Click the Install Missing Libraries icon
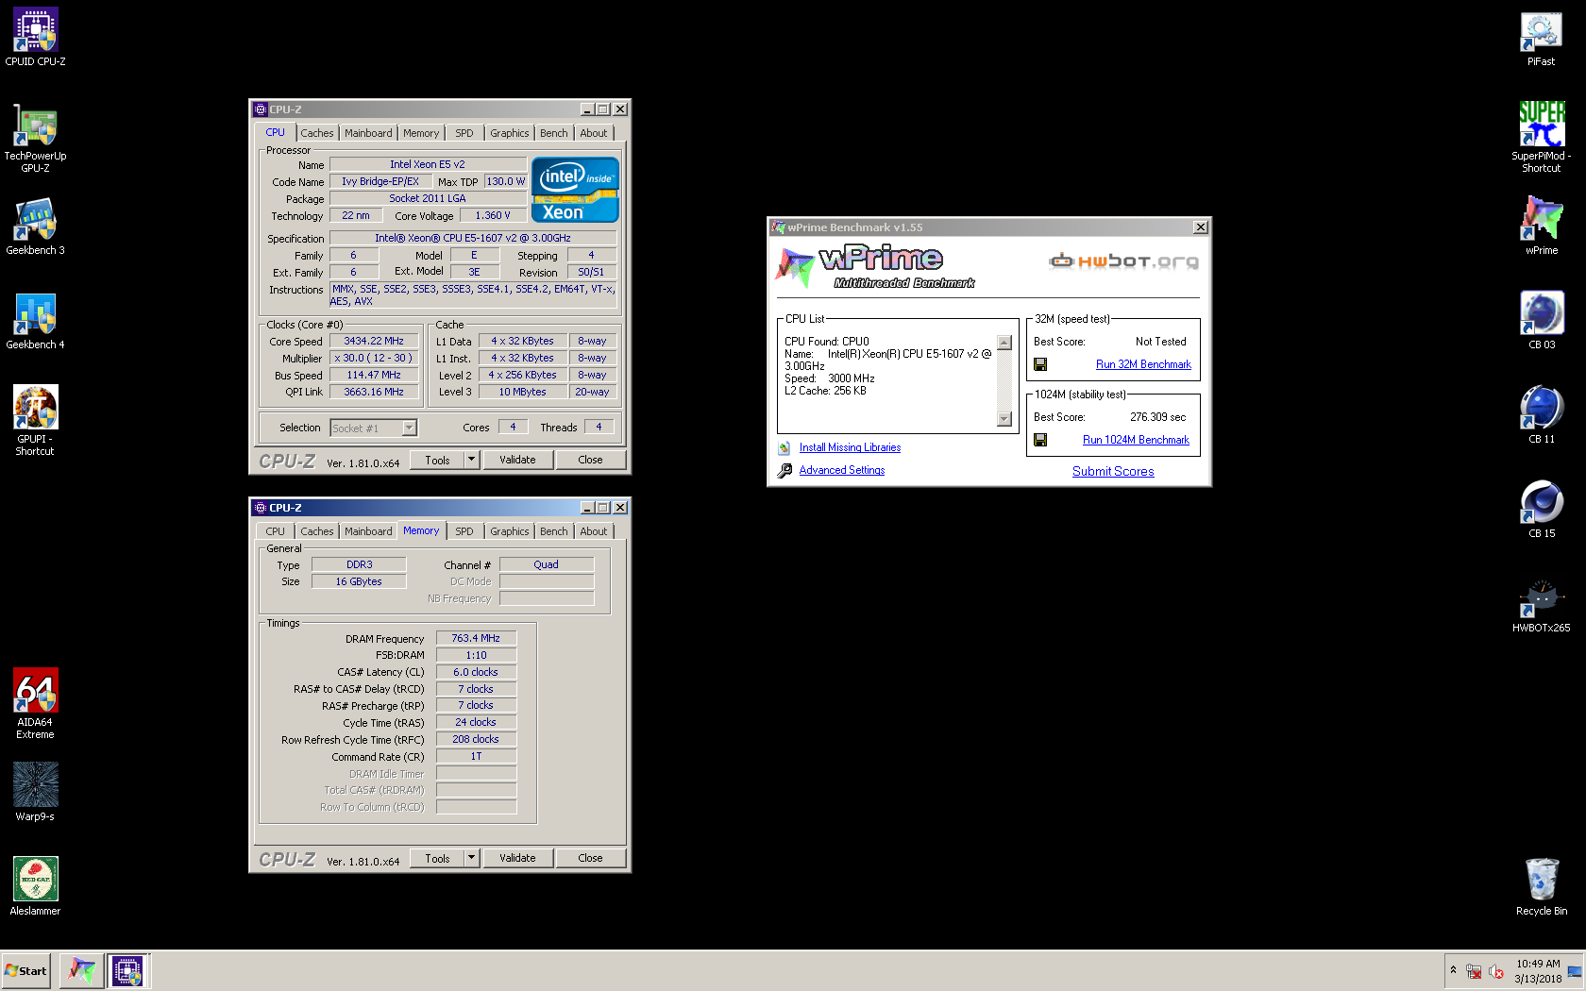1586x991 pixels. [785, 448]
